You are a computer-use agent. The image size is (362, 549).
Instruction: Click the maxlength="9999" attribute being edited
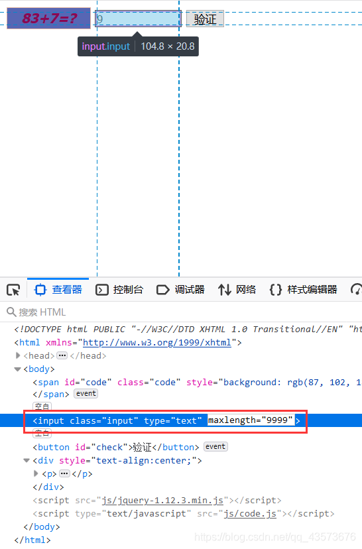[251, 420]
